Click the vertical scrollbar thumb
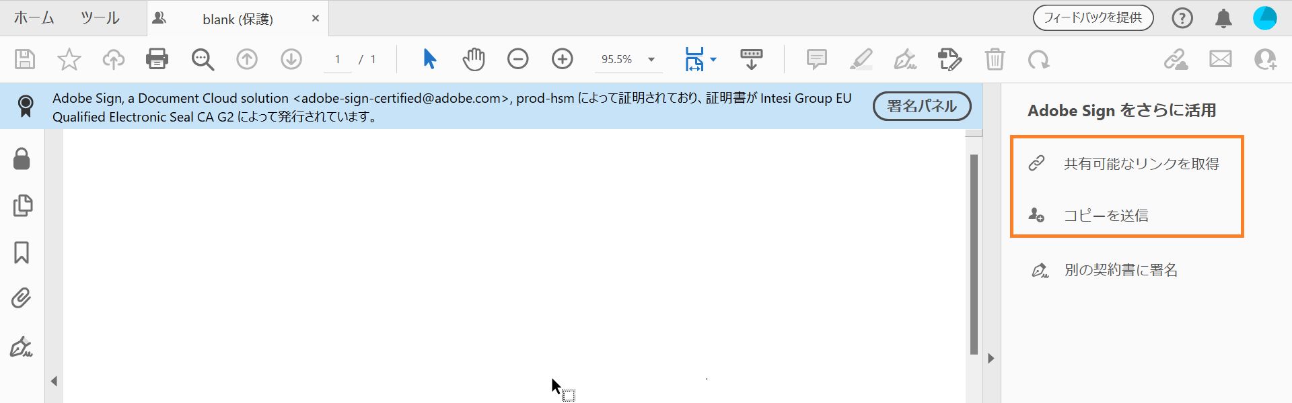Image resolution: width=1292 pixels, height=403 pixels. (x=974, y=255)
